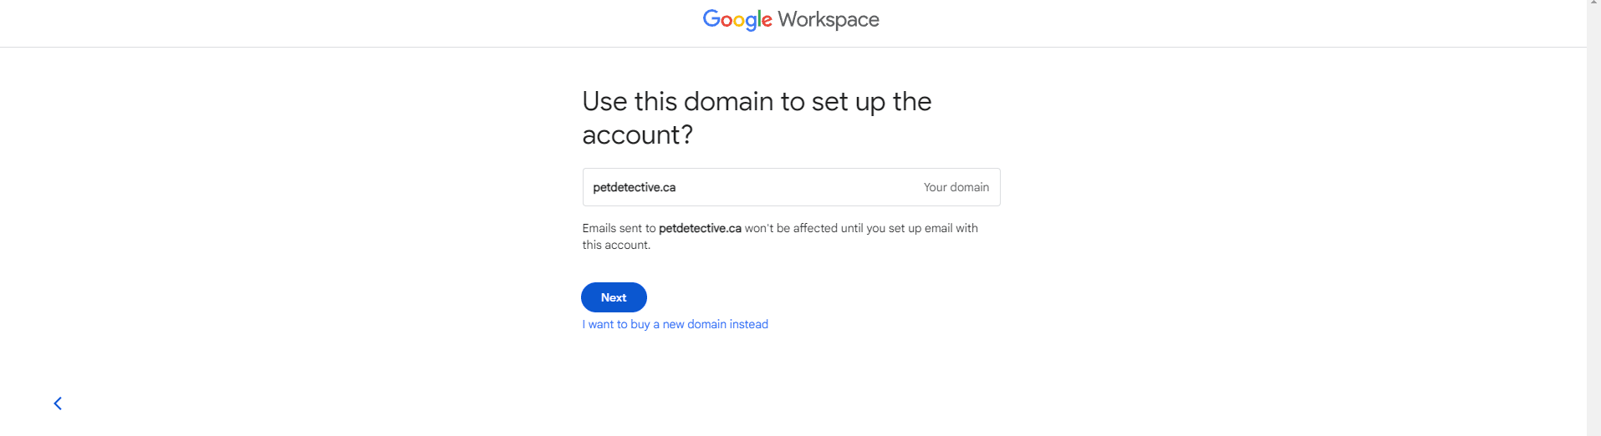Click the "this account." text line
Screen dimensions: 1601x436
point(616,245)
